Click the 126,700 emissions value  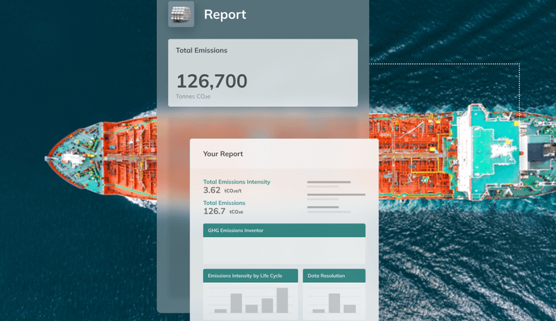coord(211,81)
